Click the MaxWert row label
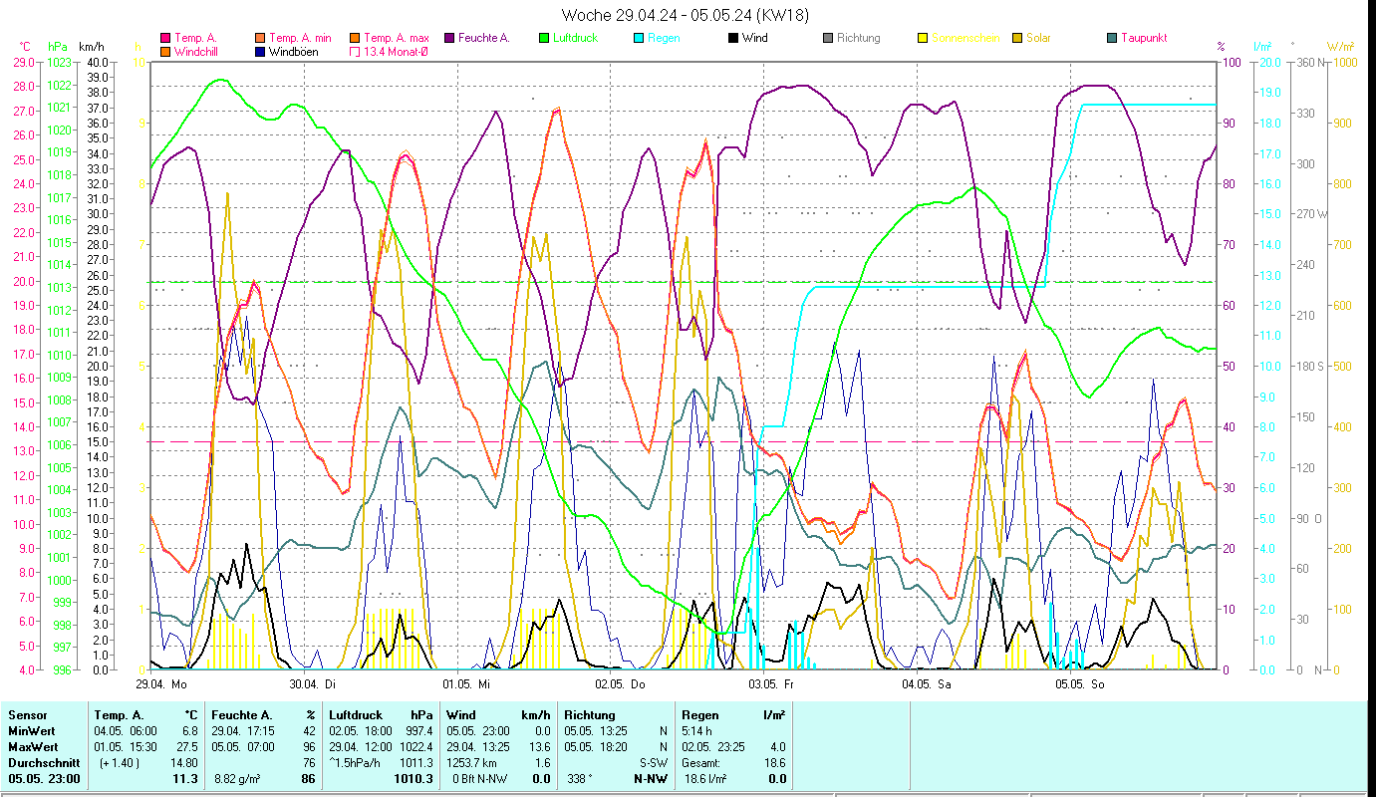 point(33,746)
